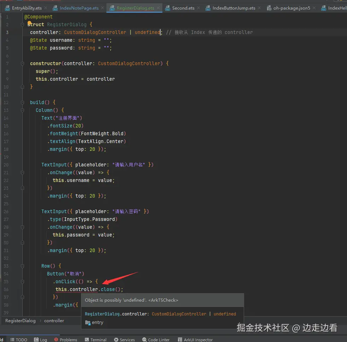Open the TODO tool window

[x=19, y=340]
